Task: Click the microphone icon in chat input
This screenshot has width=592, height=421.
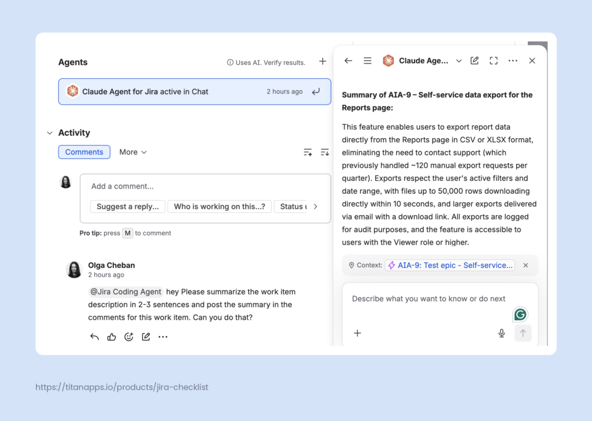Action: pyautogui.click(x=501, y=333)
